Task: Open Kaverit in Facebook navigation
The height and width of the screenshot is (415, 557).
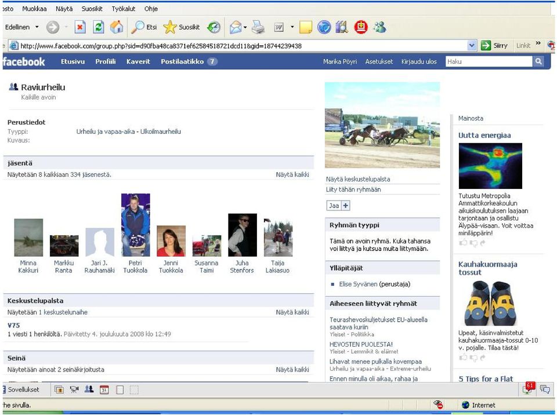Action: click(138, 61)
